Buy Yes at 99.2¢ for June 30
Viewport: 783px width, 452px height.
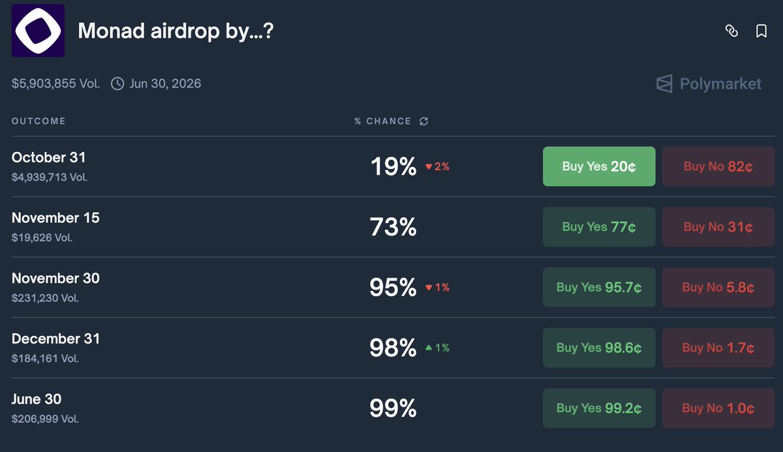599,408
